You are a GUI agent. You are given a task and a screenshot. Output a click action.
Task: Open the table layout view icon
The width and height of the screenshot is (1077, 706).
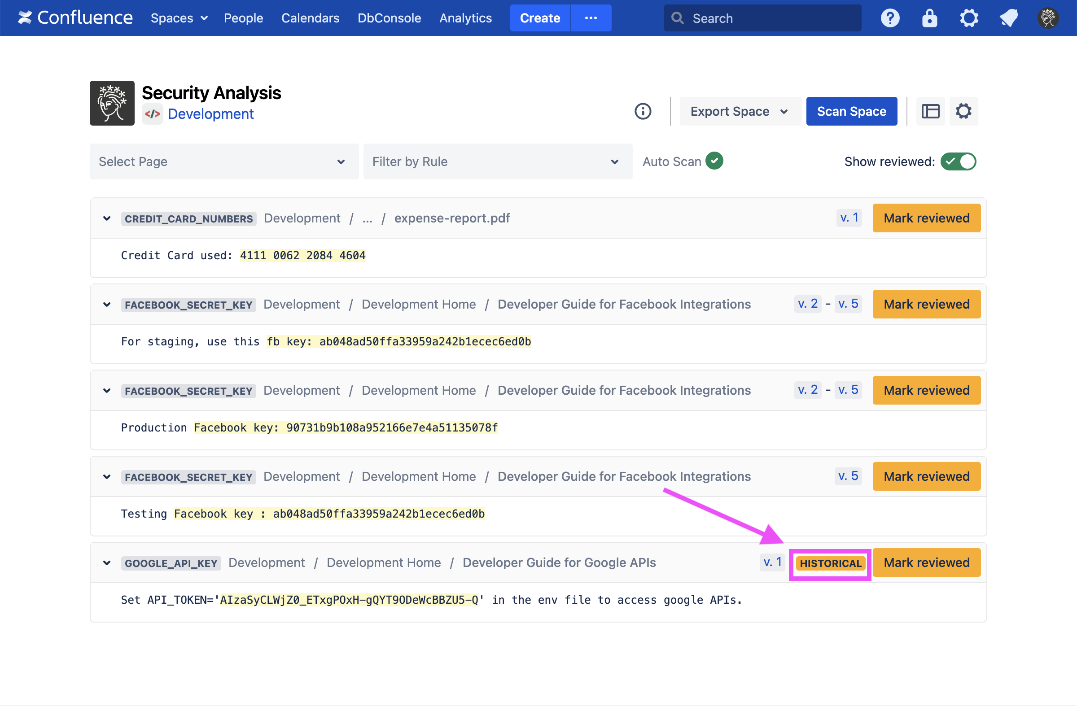pyautogui.click(x=930, y=111)
